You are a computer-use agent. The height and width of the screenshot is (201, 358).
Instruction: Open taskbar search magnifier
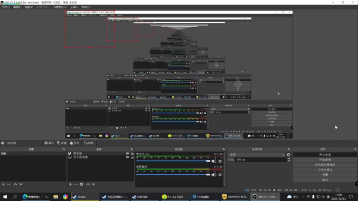click(x=15, y=197)
